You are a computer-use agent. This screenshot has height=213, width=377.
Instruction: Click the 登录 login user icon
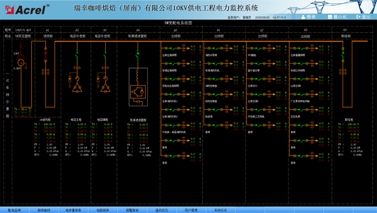tap(302, 17)
